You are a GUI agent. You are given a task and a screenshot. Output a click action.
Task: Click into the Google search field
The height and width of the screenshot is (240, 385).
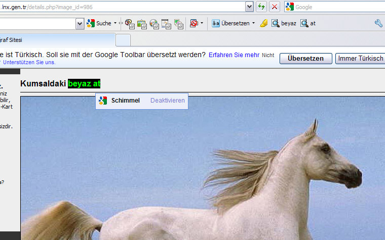[x=337, y=7]
